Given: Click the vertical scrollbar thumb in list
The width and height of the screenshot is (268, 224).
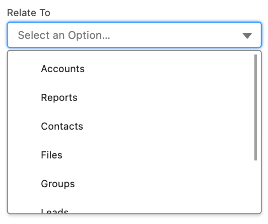Looking at the screenshot, I should point(255,107).
